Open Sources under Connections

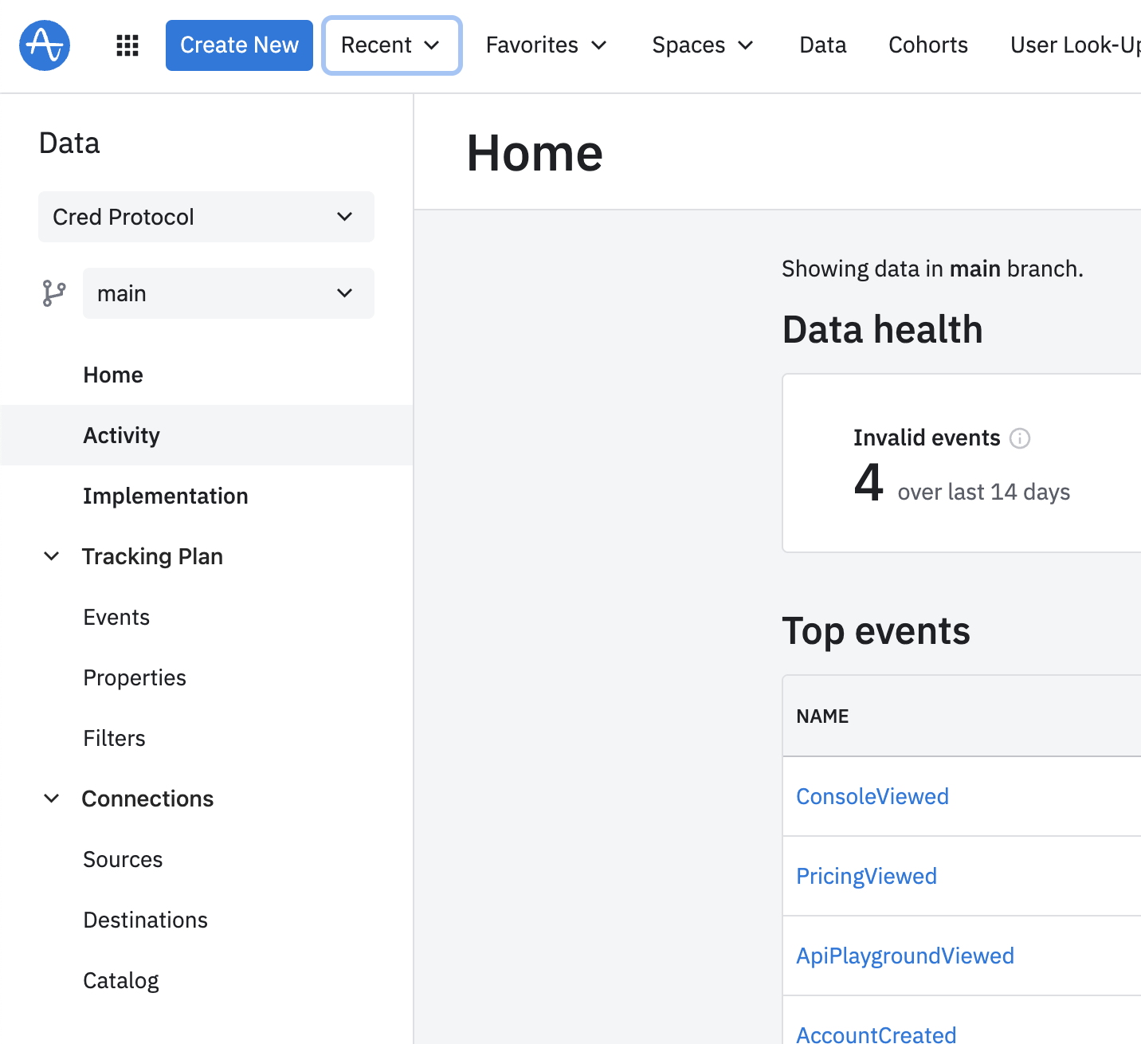(123, 859)
